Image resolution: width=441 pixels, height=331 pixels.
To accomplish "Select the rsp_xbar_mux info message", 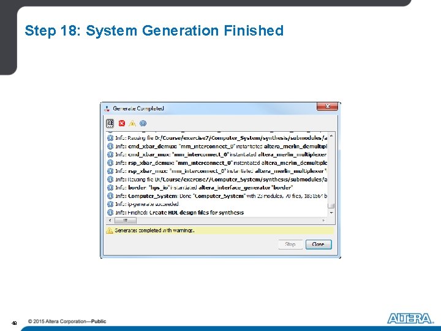I will [x=217, y=171].
